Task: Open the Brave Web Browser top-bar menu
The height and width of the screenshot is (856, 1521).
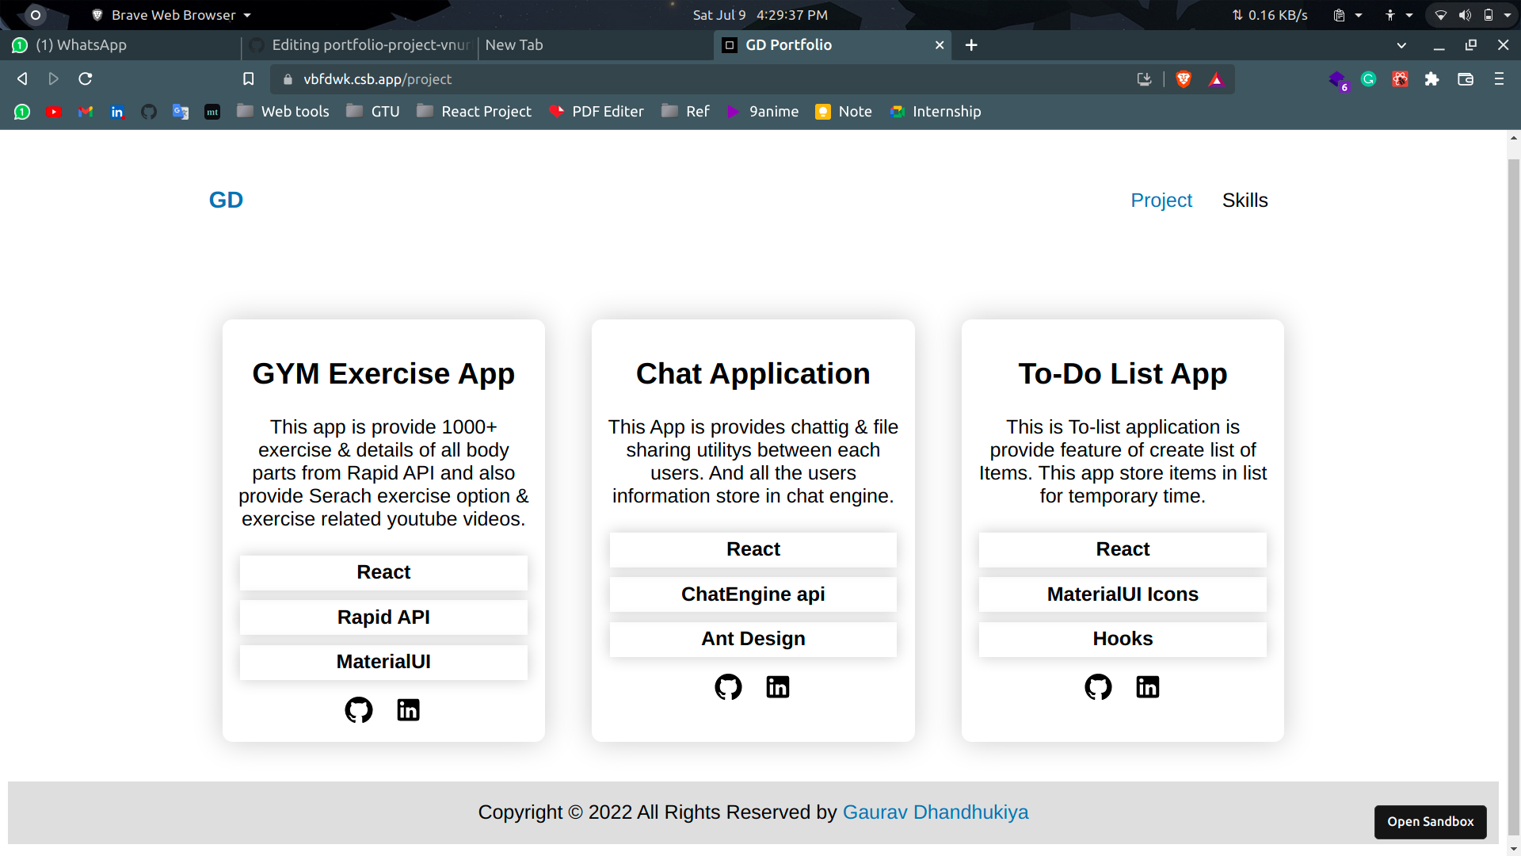Action: click(x=170, y=14)
